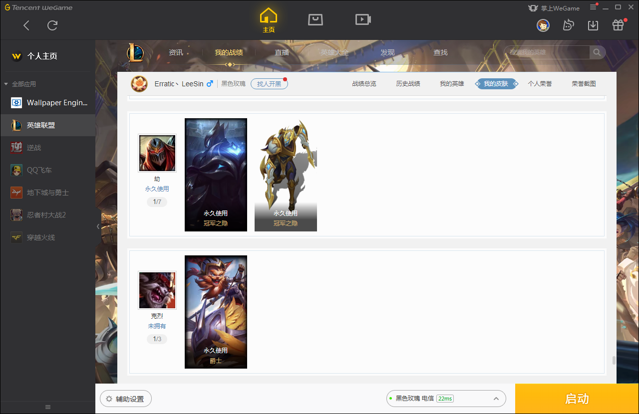The image size is (639, 414).
Task: Select QQ飞车 in sidebar
Action: 47,170
